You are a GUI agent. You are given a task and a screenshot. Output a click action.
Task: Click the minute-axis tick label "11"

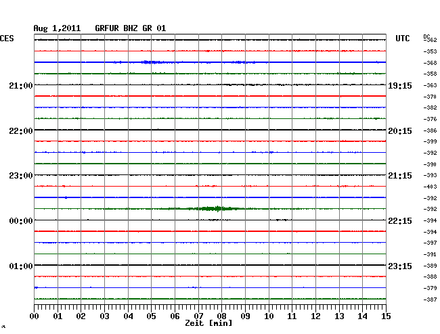coord(292,316)
